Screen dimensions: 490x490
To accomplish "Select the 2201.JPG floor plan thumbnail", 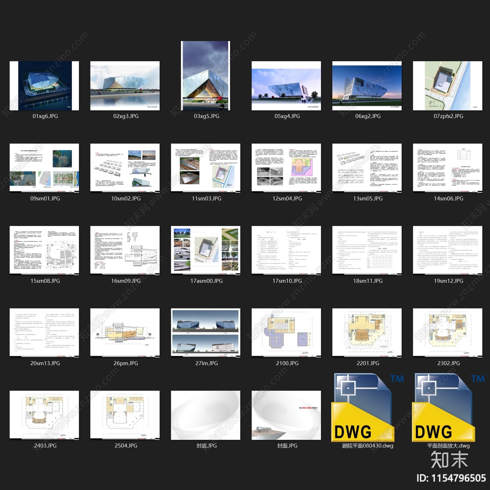I will pos(367,333).
